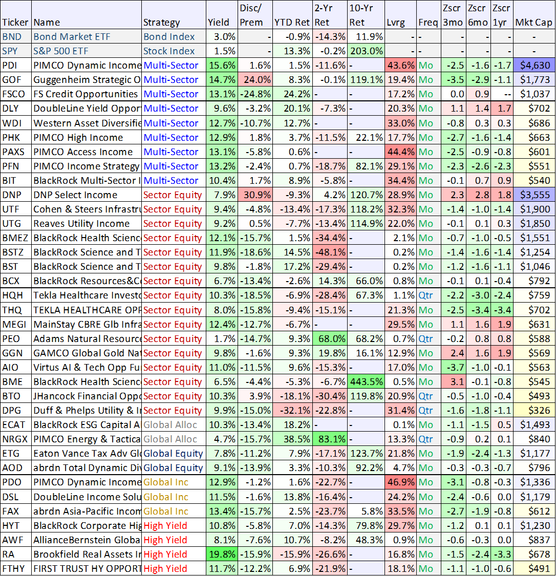Screen dimensions: 556x576
Task: Click HYT High Yield strategy cell
Action: [x=174, y=526]
